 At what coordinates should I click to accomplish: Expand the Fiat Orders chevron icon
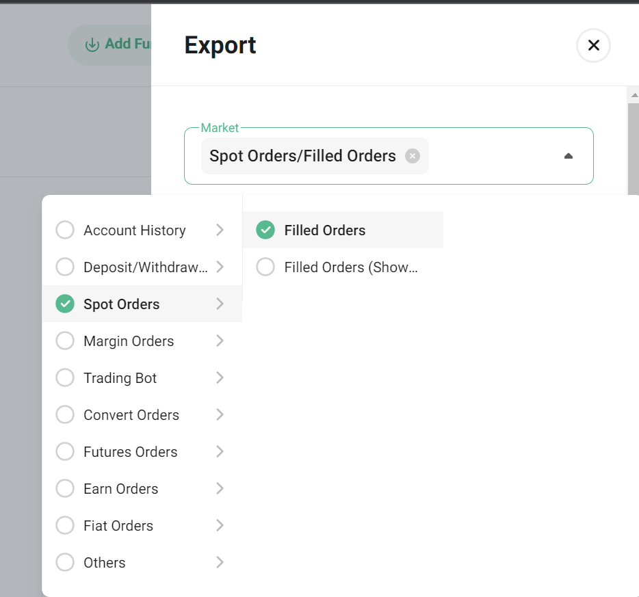220,525
